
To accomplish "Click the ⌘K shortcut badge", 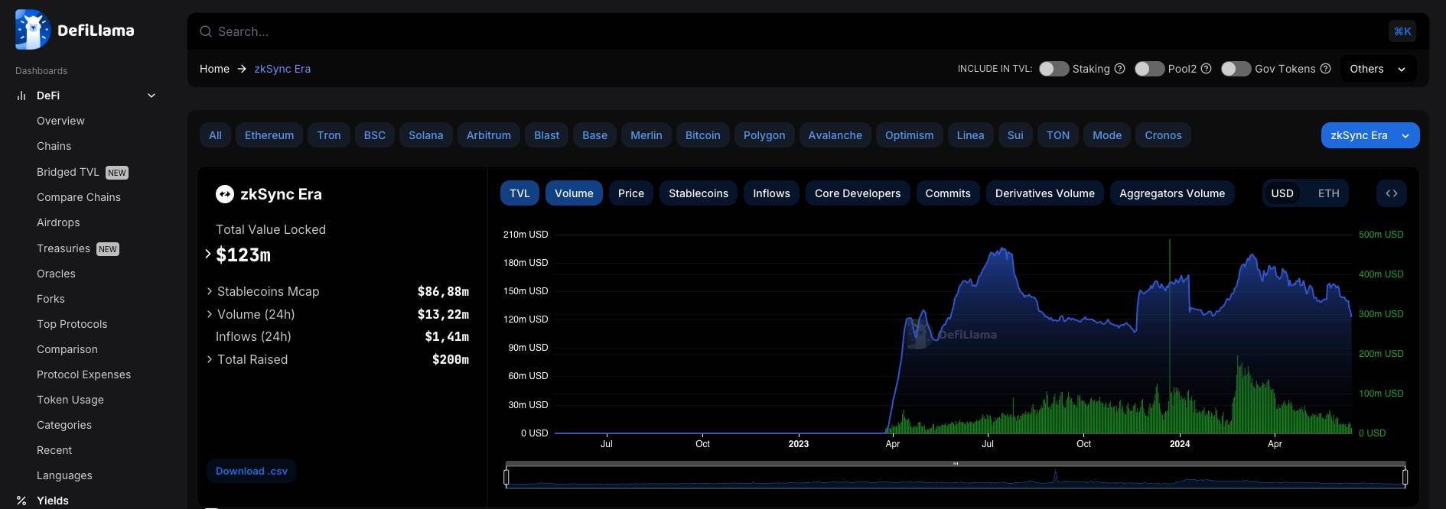I will coord(1402,31).
